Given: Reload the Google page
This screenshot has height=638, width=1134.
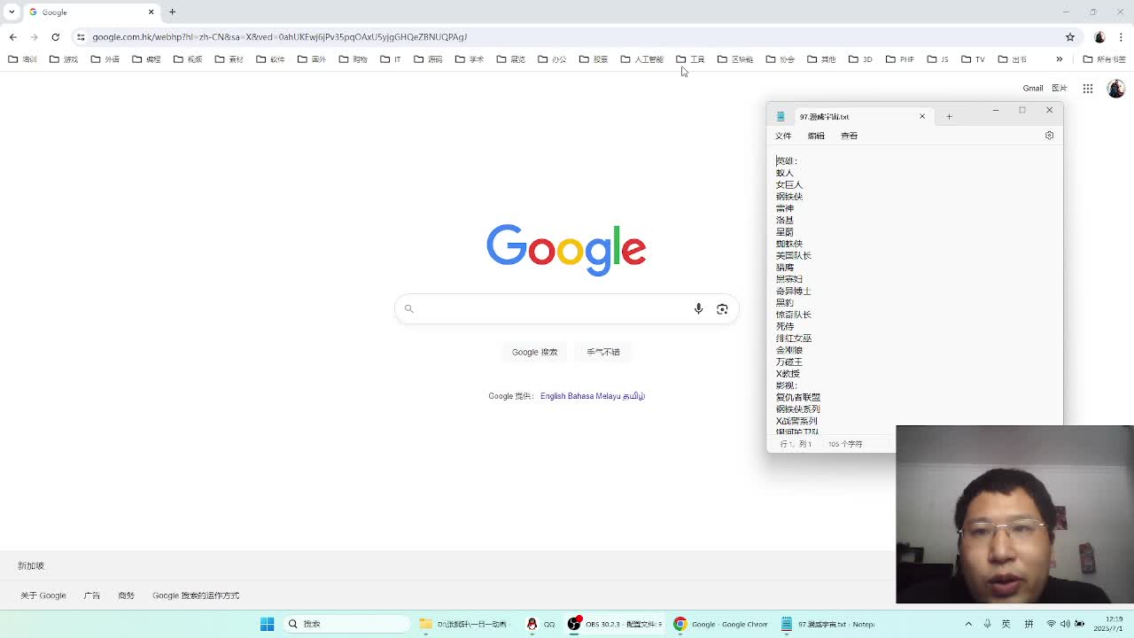Looking at the screenshot, I should pyautogui.click(x=55, y=37).
